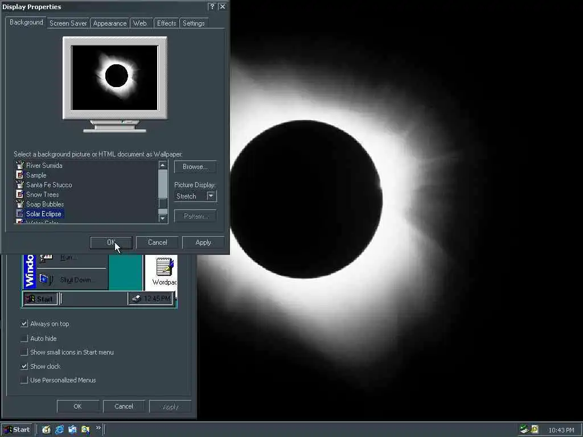The width and height of the screenshot is (583, 437).
Task: Click the Show Desktop quick launch icon
Action: (x=46, y=430)
